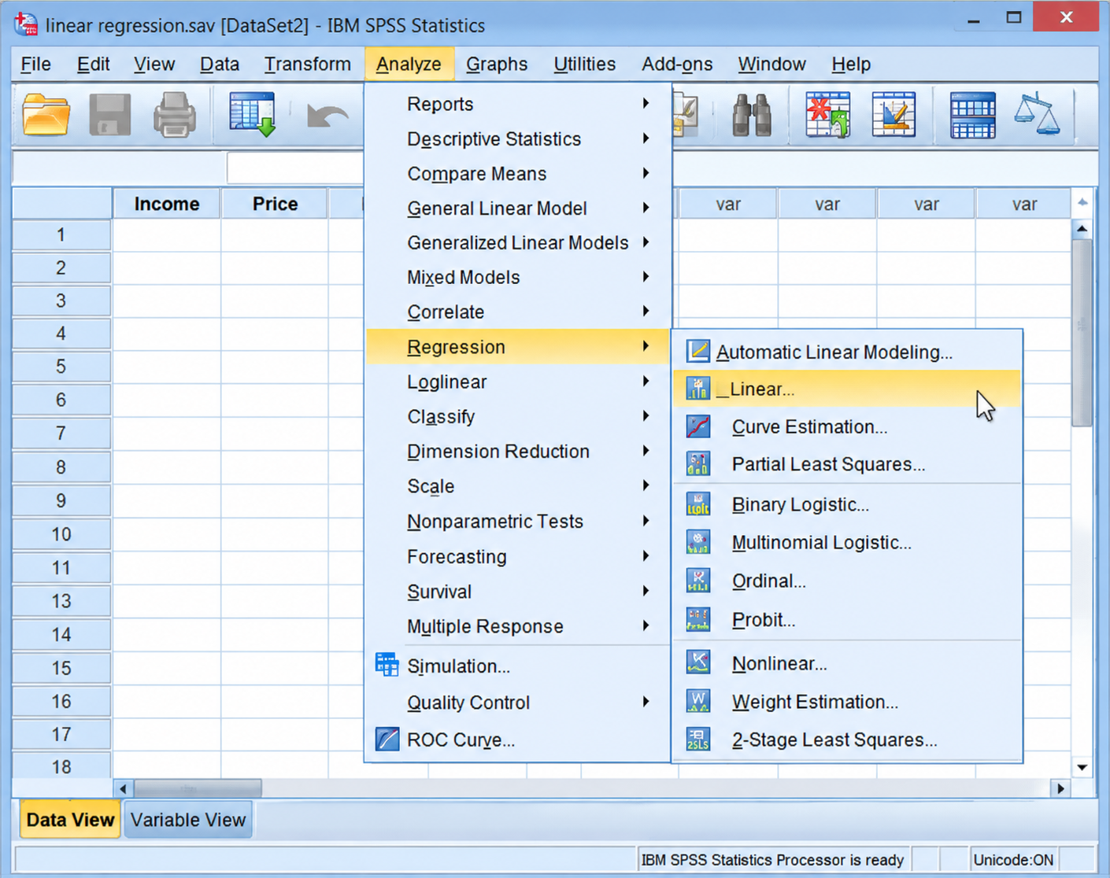Click the horizontal scrollbar right arrow
The image size is (1110, 878).
1060,788
